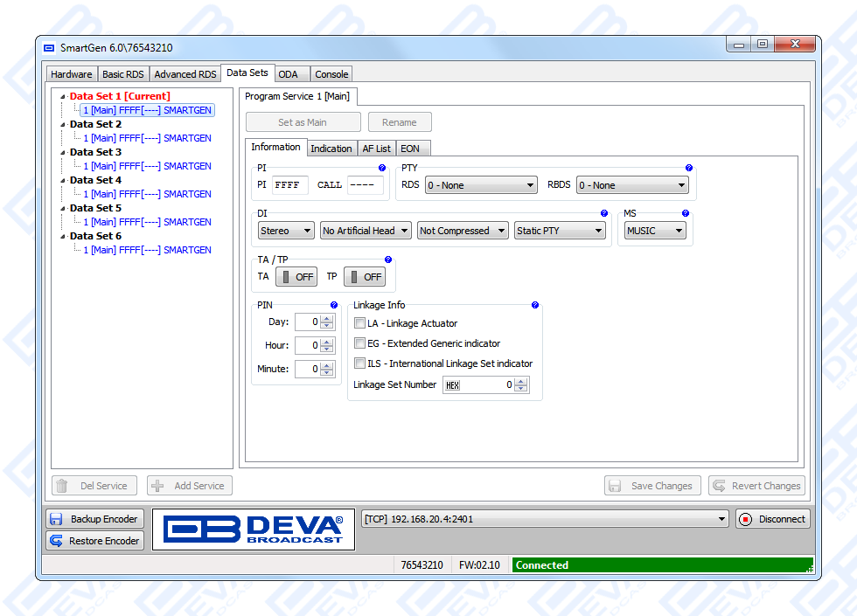This screenshot has width=857, height=616.
Task: Open the RDS PTY dropdown
Action: pyautogui.click(x=480, y=185)
